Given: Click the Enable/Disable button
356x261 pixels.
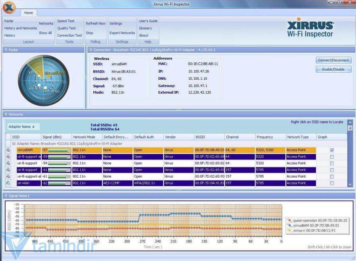Looking at the screenshot, I should pos(333,69).
